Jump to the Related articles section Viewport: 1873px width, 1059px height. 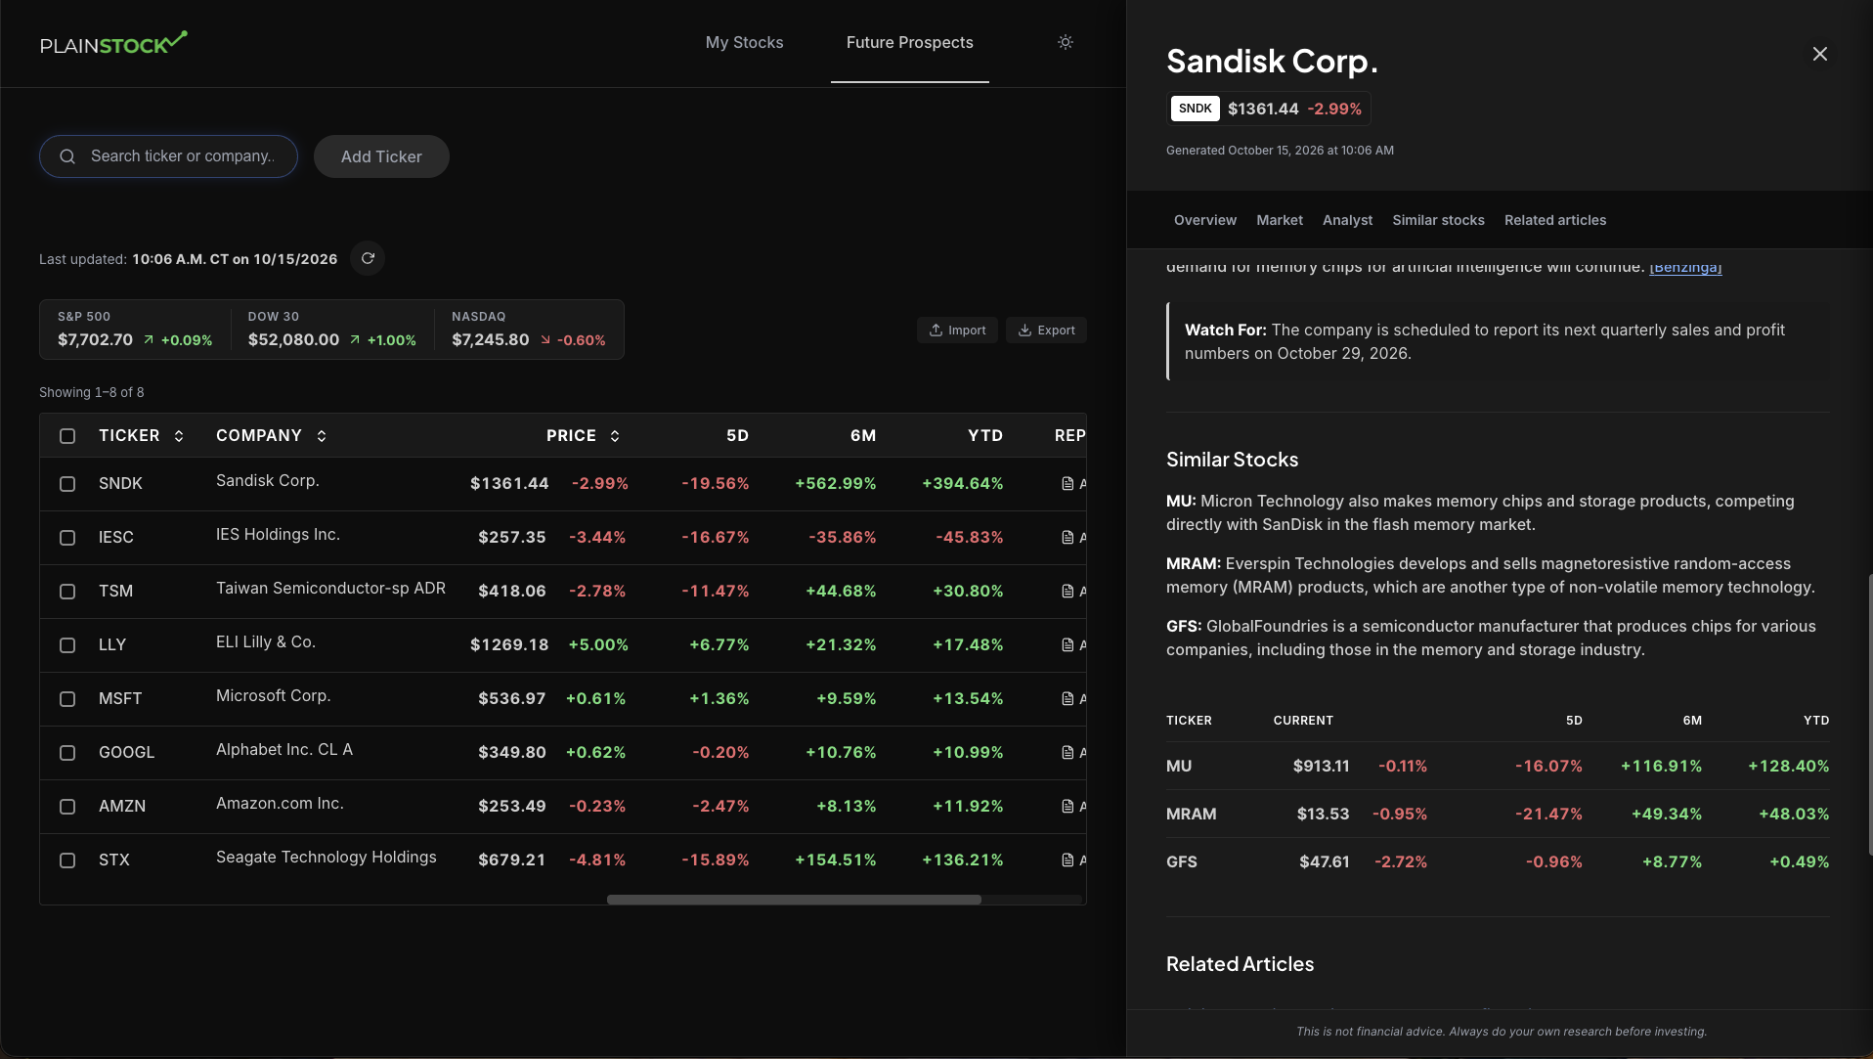[x=1554, y=220]
